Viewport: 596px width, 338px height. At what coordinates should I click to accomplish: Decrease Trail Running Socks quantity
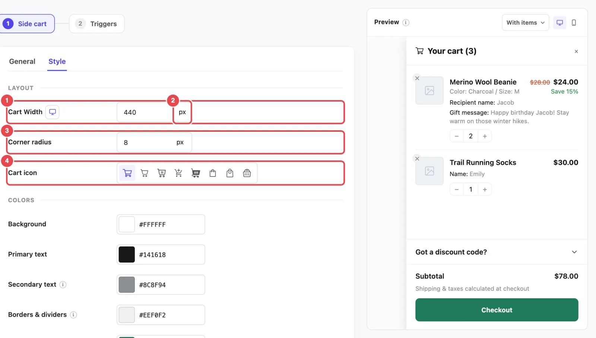click(457, 189)
